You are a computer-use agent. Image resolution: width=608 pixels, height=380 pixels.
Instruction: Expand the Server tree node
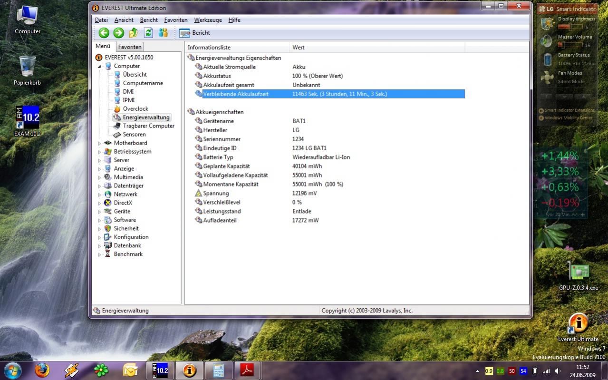(x=100, y=160)
